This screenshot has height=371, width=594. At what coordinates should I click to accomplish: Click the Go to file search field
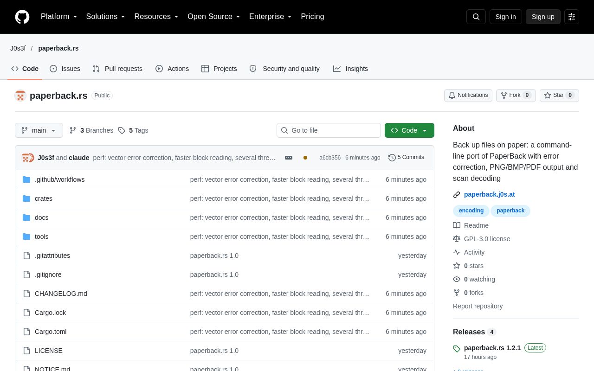(x=329, y=130)
